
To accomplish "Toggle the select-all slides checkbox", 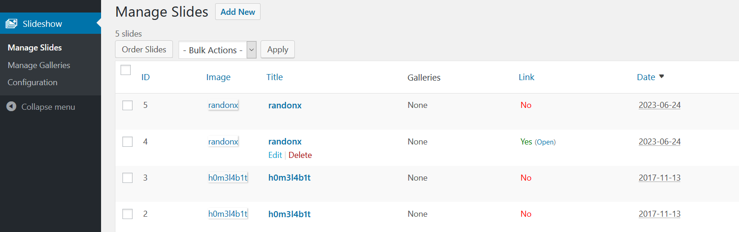I will click(x=126, y=70).
